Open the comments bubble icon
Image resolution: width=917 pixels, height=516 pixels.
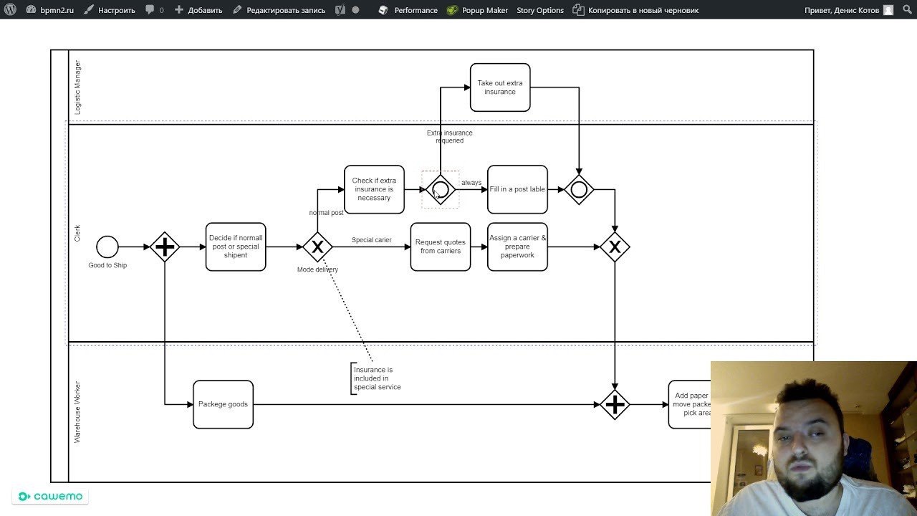[150, 10]
